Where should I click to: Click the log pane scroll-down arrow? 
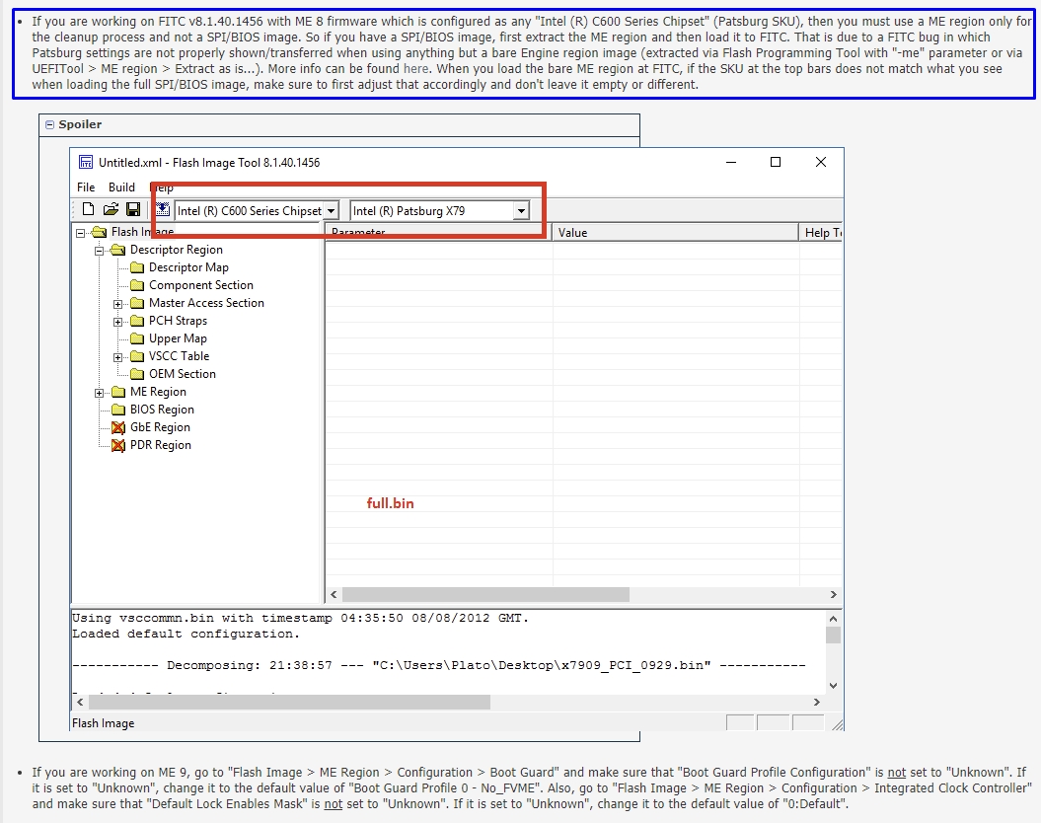coord(833,686)
